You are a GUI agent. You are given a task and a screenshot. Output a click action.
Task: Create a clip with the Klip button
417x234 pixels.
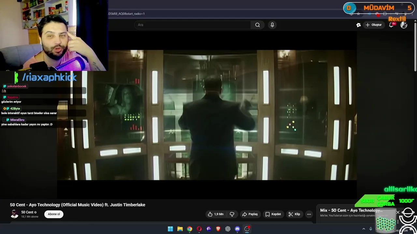[x=294, y=214]
